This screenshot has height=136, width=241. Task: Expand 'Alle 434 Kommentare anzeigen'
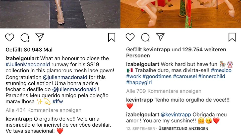point(43,110)
